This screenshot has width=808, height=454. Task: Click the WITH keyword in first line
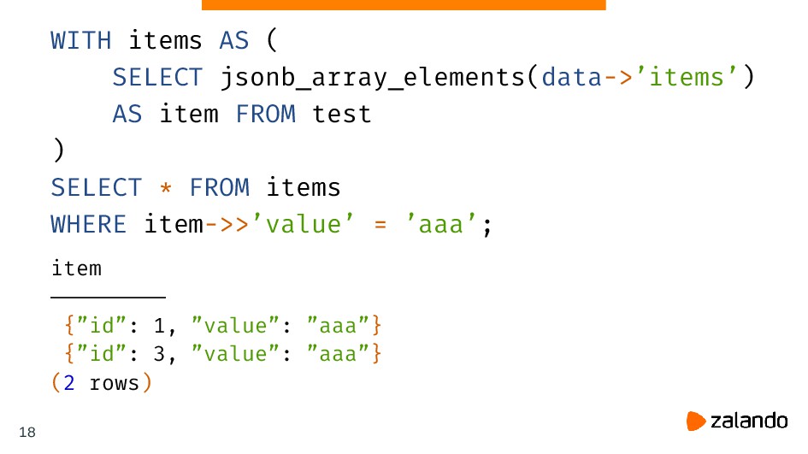coord(81,40)
